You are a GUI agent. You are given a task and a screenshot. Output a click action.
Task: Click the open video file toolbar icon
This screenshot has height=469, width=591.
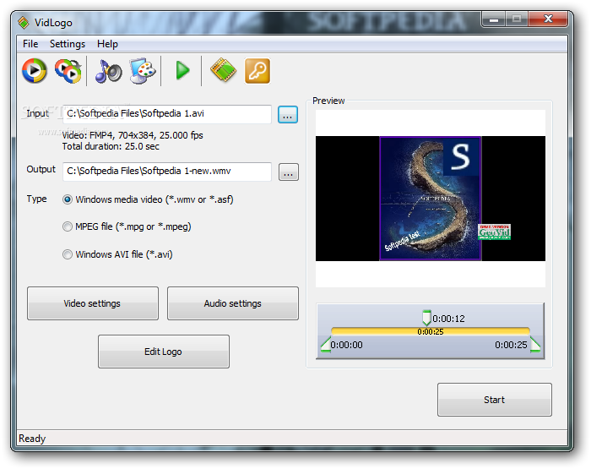point(35,70)
